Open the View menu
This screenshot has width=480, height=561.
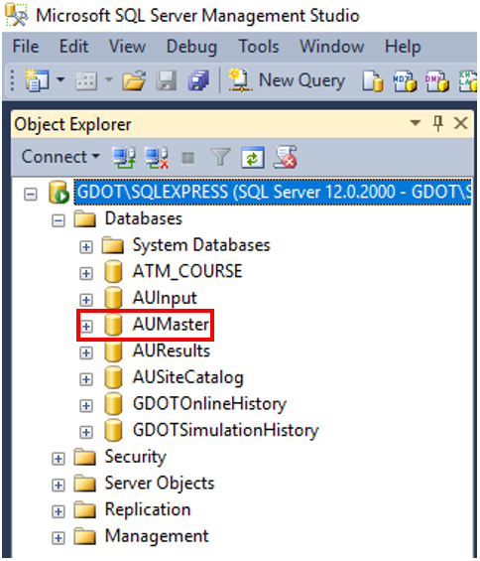coord(127,47)
